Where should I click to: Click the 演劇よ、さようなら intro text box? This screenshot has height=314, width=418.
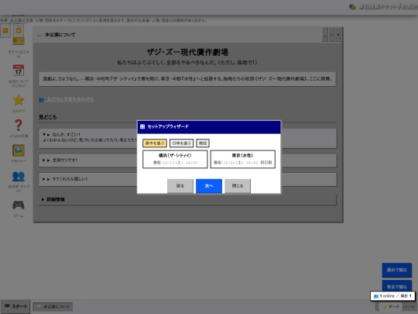pyautogui.click(x=187, y=79)
